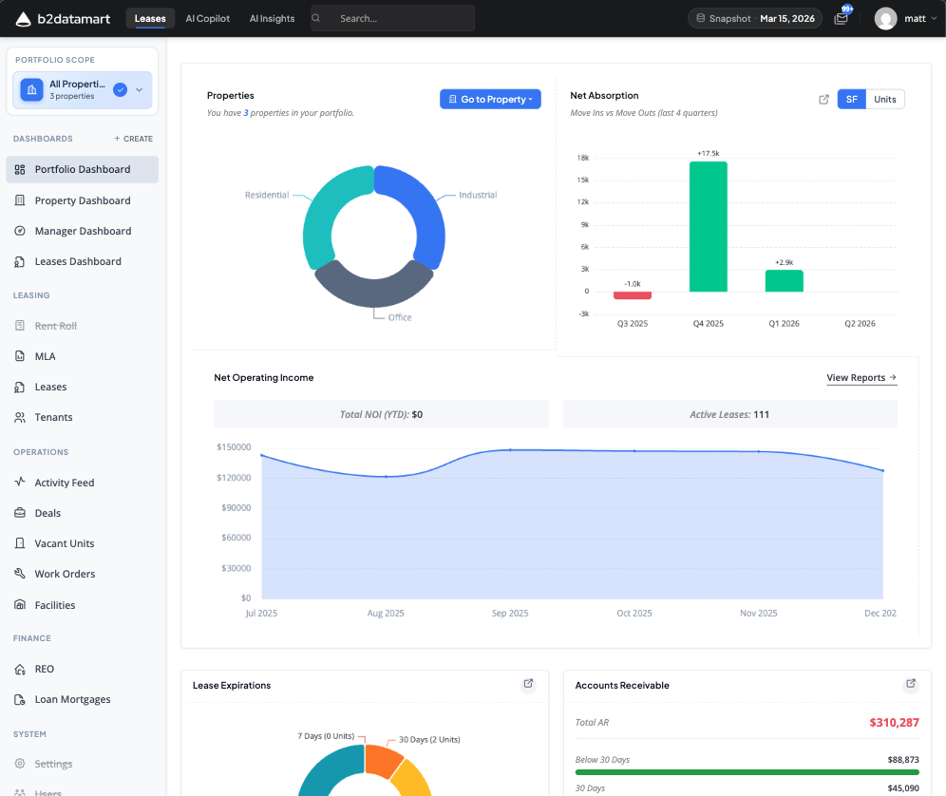Screen dimensions: 946x796
Task: Click the MLA file icon
Action: 20,356
